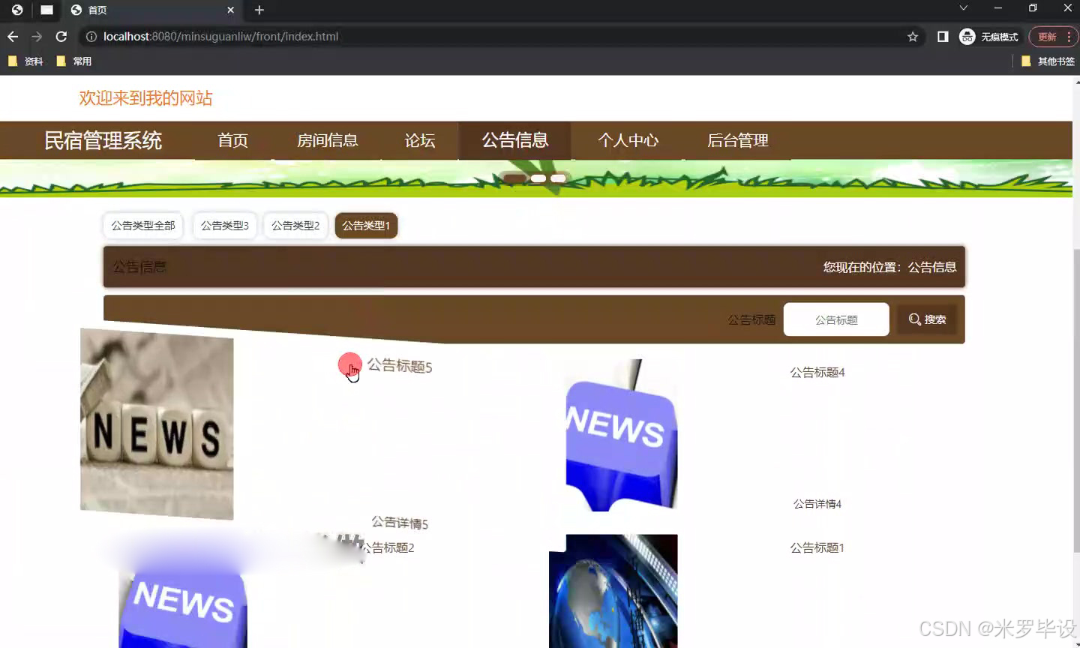Screen dimensions: 1080x648
Task: Click the browser refresh icon
Action: click(x=61, y=36)
